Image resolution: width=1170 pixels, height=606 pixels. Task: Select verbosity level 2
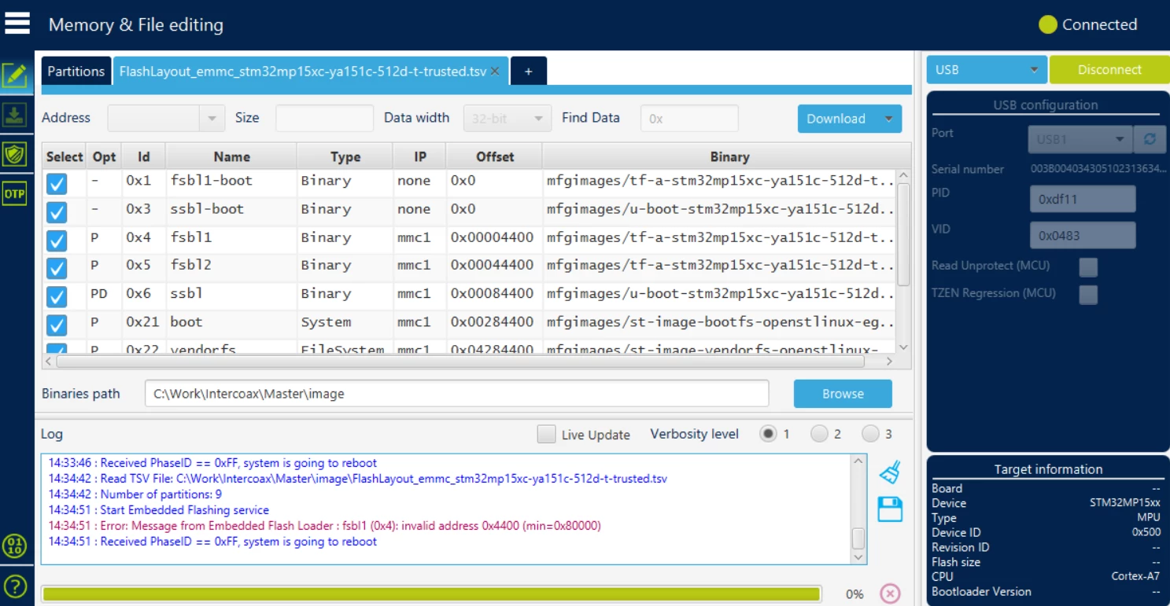coord(819,434)
